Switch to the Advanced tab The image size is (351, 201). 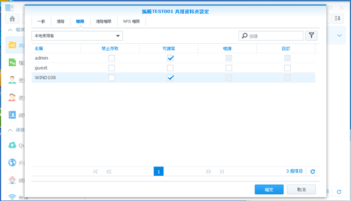click(60, 21)
